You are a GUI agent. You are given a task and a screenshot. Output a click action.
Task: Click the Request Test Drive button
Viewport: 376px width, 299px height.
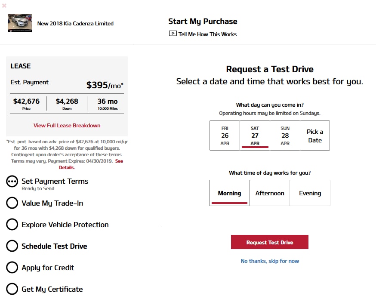270,242
